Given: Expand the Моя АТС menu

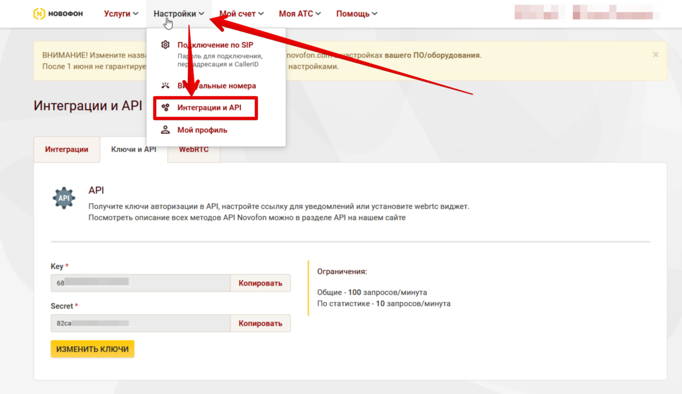Looking at the screenshot, I should click(x=300, y=14).
